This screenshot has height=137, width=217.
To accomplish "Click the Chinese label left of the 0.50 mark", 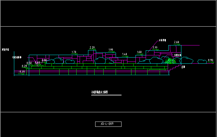I will (17, 57).
